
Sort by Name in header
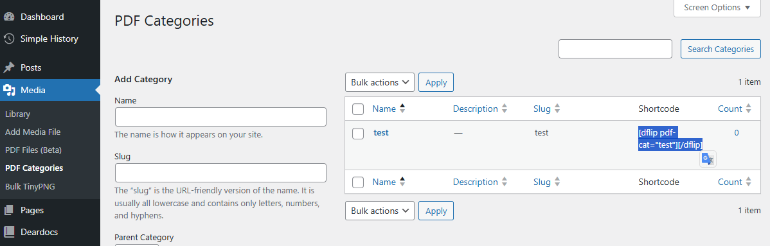pos(384,109)
